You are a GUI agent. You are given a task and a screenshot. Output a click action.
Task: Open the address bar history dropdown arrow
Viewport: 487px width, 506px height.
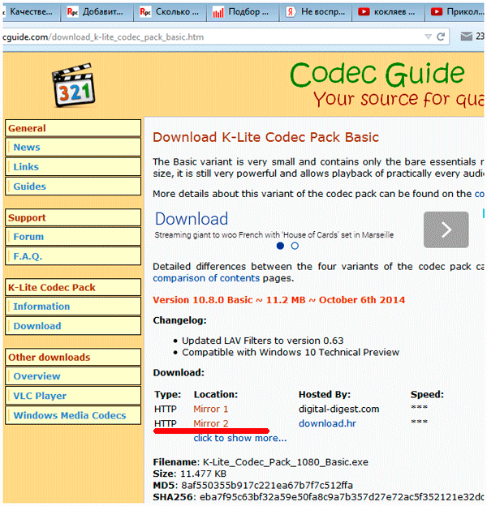coord(429,36)
